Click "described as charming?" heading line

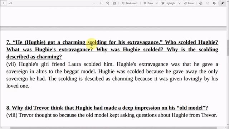click(x=34, y=57)
